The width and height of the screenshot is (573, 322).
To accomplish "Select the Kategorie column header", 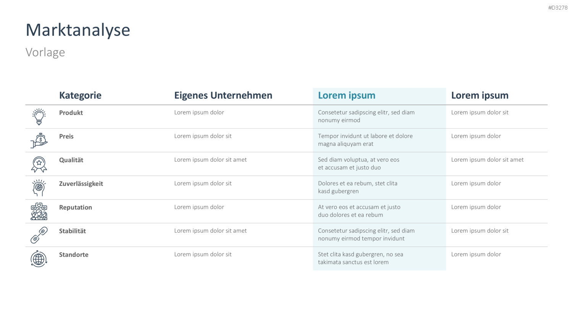I will click(x=80, y=95).
